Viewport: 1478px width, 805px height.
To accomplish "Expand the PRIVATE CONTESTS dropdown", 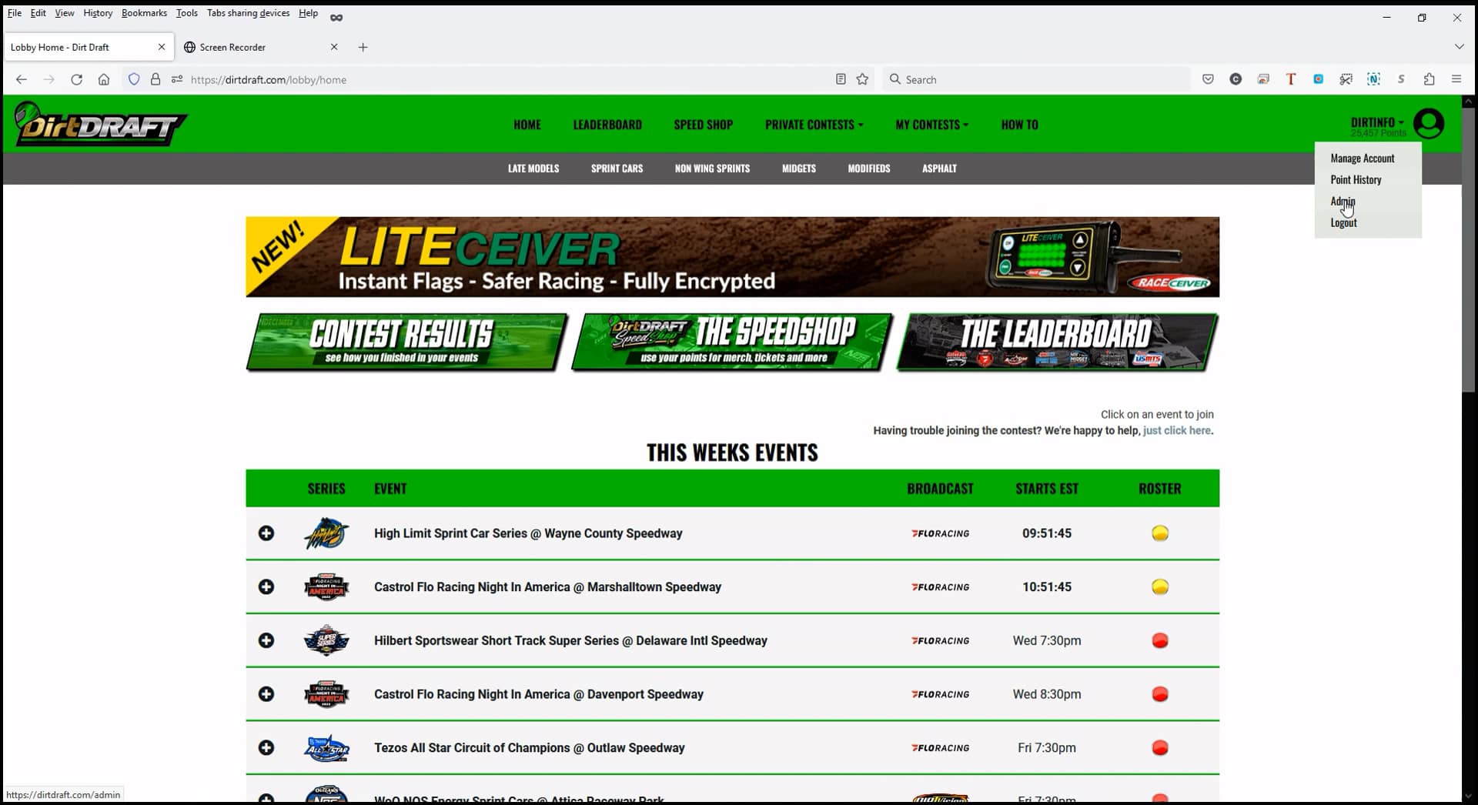I will (x=814, y=124).
